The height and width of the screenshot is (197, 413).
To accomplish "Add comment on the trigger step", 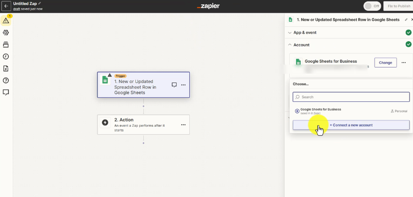I will coord(174,85).
